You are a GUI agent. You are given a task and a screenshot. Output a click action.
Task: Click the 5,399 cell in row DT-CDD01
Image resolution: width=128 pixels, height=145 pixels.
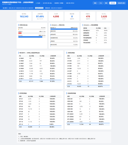[x=81, y=114]
